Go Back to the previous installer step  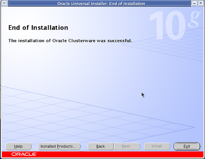click(x=101, y=146)
